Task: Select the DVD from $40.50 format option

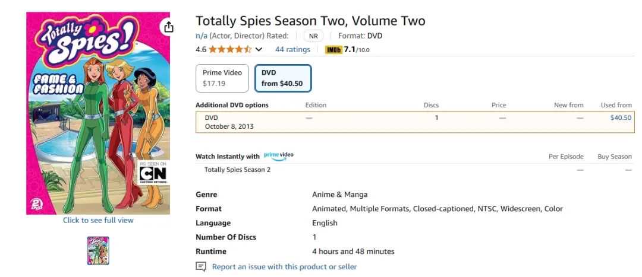Action: tap(282, 78)
